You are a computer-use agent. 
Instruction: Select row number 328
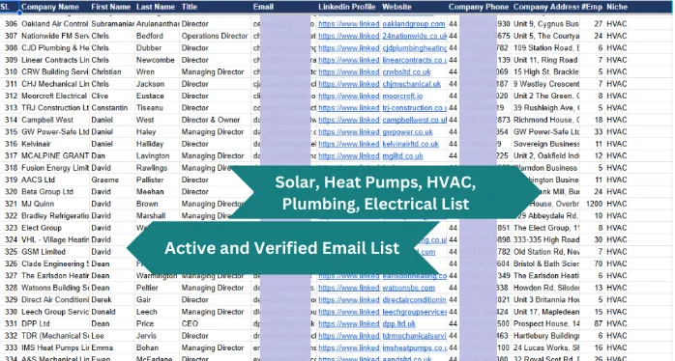click(x=12, y=288)
